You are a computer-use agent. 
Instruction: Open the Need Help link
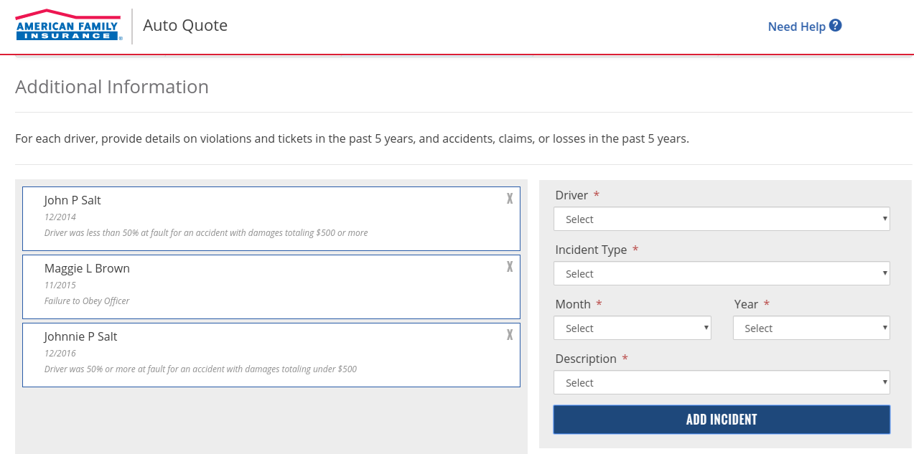coord(796,27)
